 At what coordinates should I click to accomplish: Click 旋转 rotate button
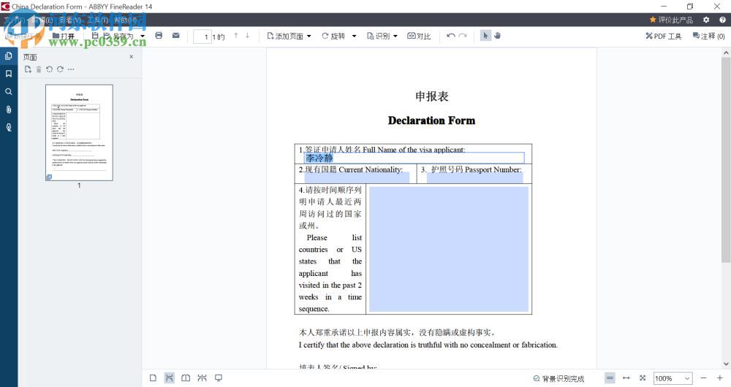pyautogui.click(x=333, y=36)
